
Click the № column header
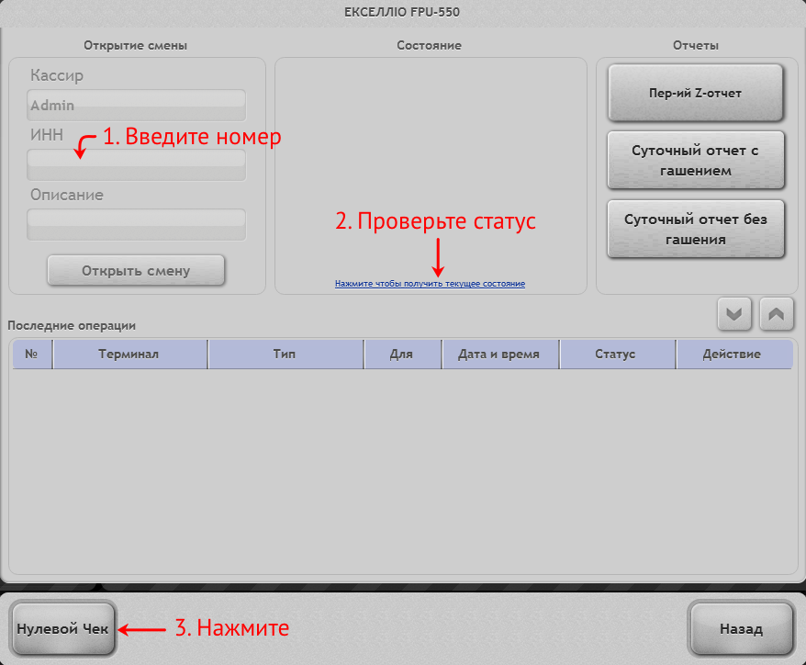click(32, 354)
